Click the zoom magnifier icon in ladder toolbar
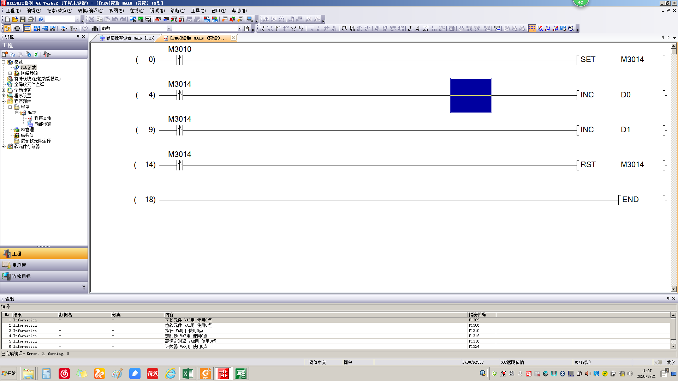 click(x=571, y=29)
